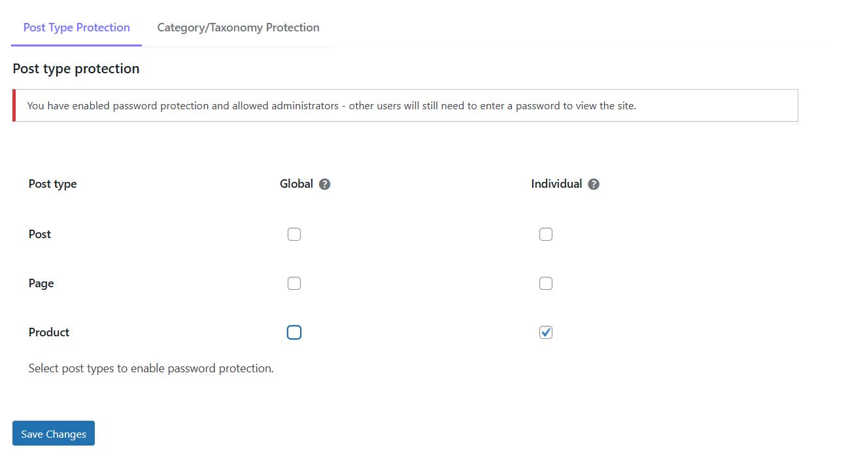Click the Global column header label
The width and height of the screenshot is (846, 458).
point(297,184)
